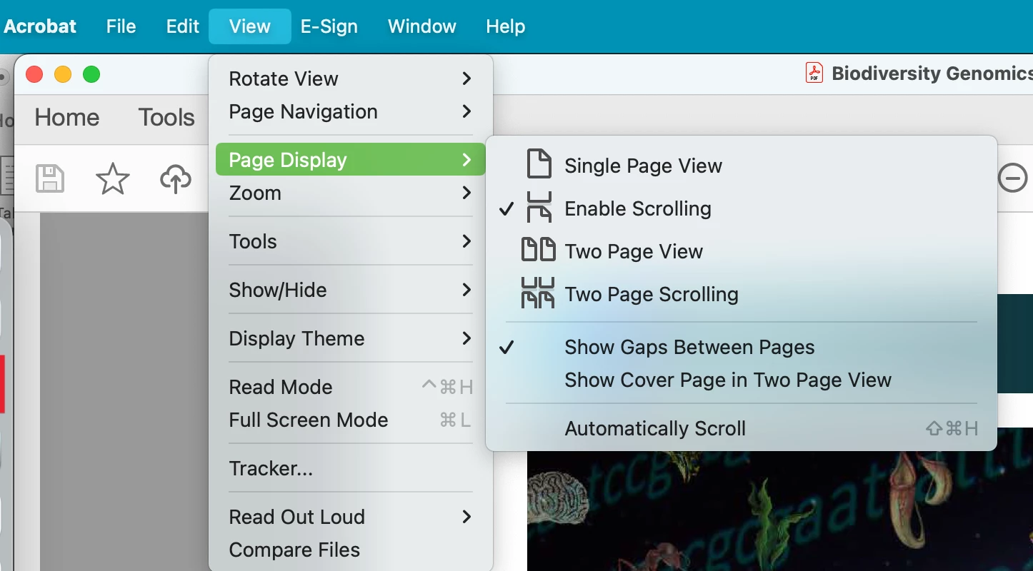
Task: Click the Two Page View icon
Action: pyautogui.click(x=539, y=250)
